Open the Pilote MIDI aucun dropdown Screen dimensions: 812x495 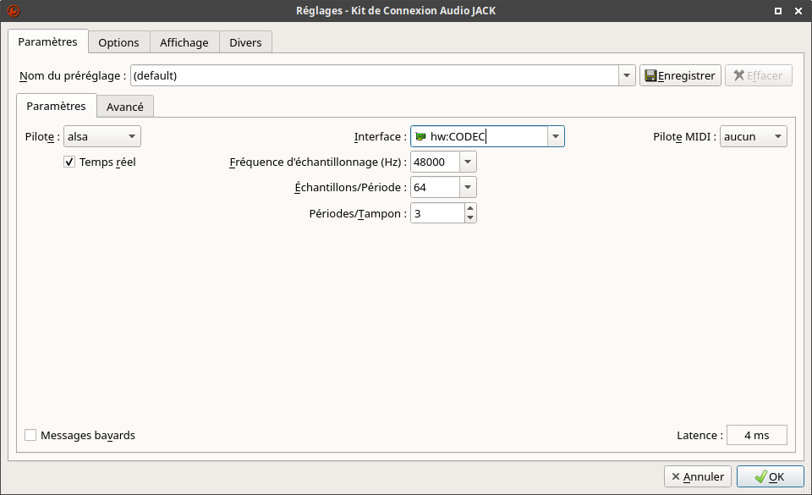pyautogui.click(x=753, y=137)
